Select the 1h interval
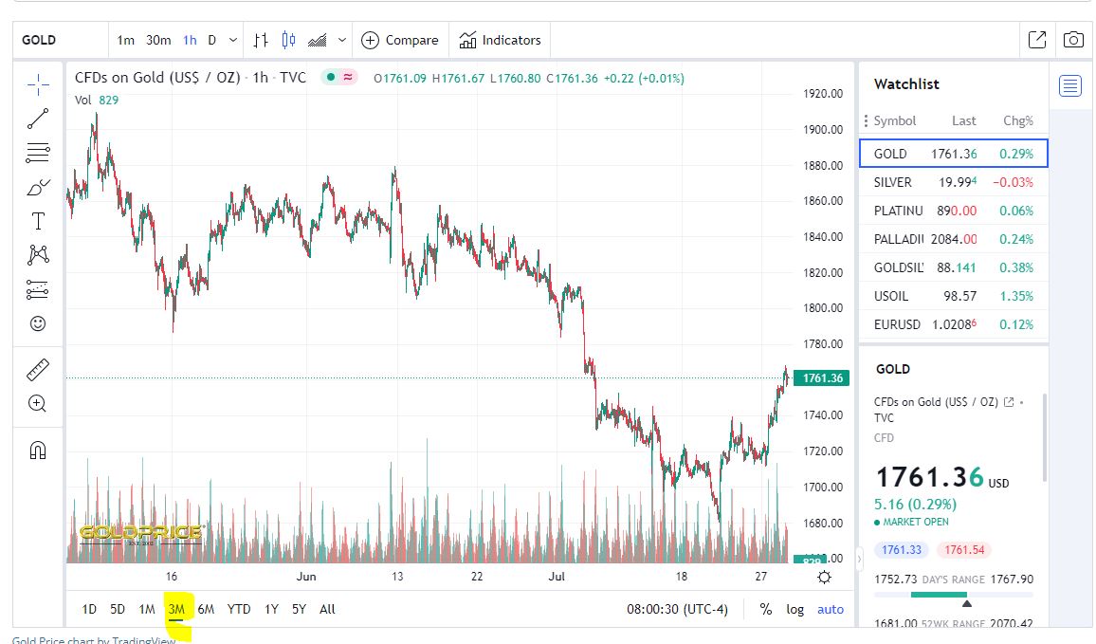Viewport: 1096px width, 644px height. (x=191, y=40)
